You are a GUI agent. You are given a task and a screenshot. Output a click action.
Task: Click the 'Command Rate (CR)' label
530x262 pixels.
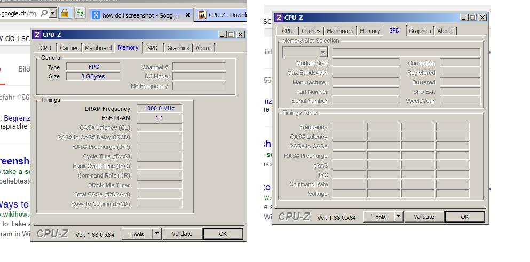pyautogui.click(x=104, y=176)
